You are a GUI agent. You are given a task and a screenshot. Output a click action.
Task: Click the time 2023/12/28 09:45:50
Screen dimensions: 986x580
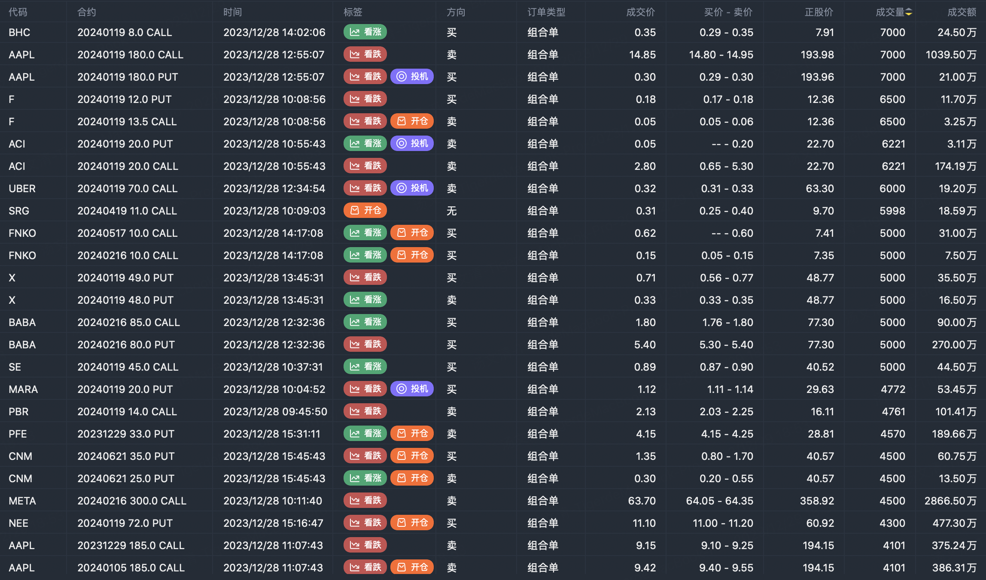click(275, 411)
